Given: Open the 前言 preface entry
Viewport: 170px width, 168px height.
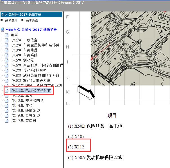Looking at the screenshot, I should click(x=14, y=35).
